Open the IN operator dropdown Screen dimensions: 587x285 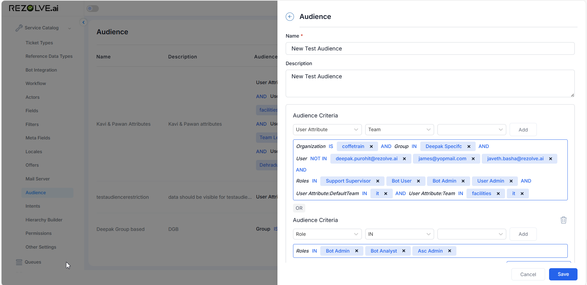point(399,234)
